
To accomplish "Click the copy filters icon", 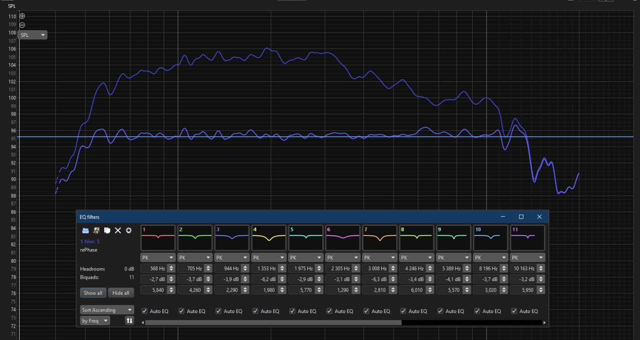I will [x=107, y=231].
